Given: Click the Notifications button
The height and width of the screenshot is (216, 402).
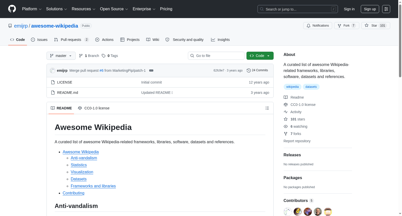Looking at the screenshot, I should pyautogui.click(x=318, y=26).
